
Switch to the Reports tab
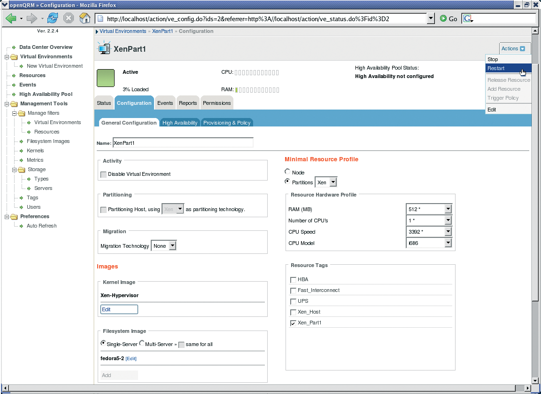click(188, 103)
